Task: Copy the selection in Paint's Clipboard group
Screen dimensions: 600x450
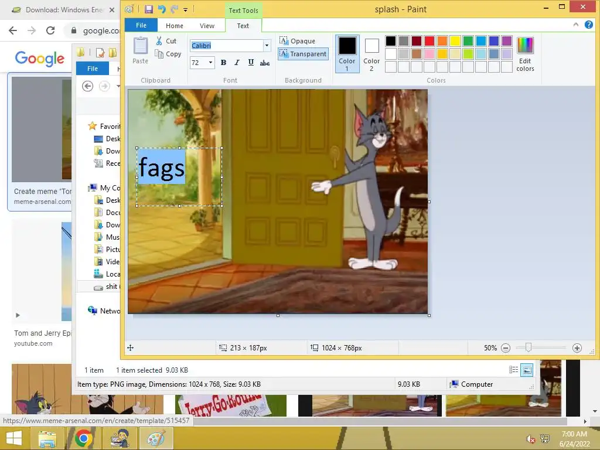Action: [x=168, y=54]
